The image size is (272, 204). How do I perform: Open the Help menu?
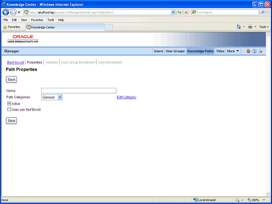click(x=61, y=20)
